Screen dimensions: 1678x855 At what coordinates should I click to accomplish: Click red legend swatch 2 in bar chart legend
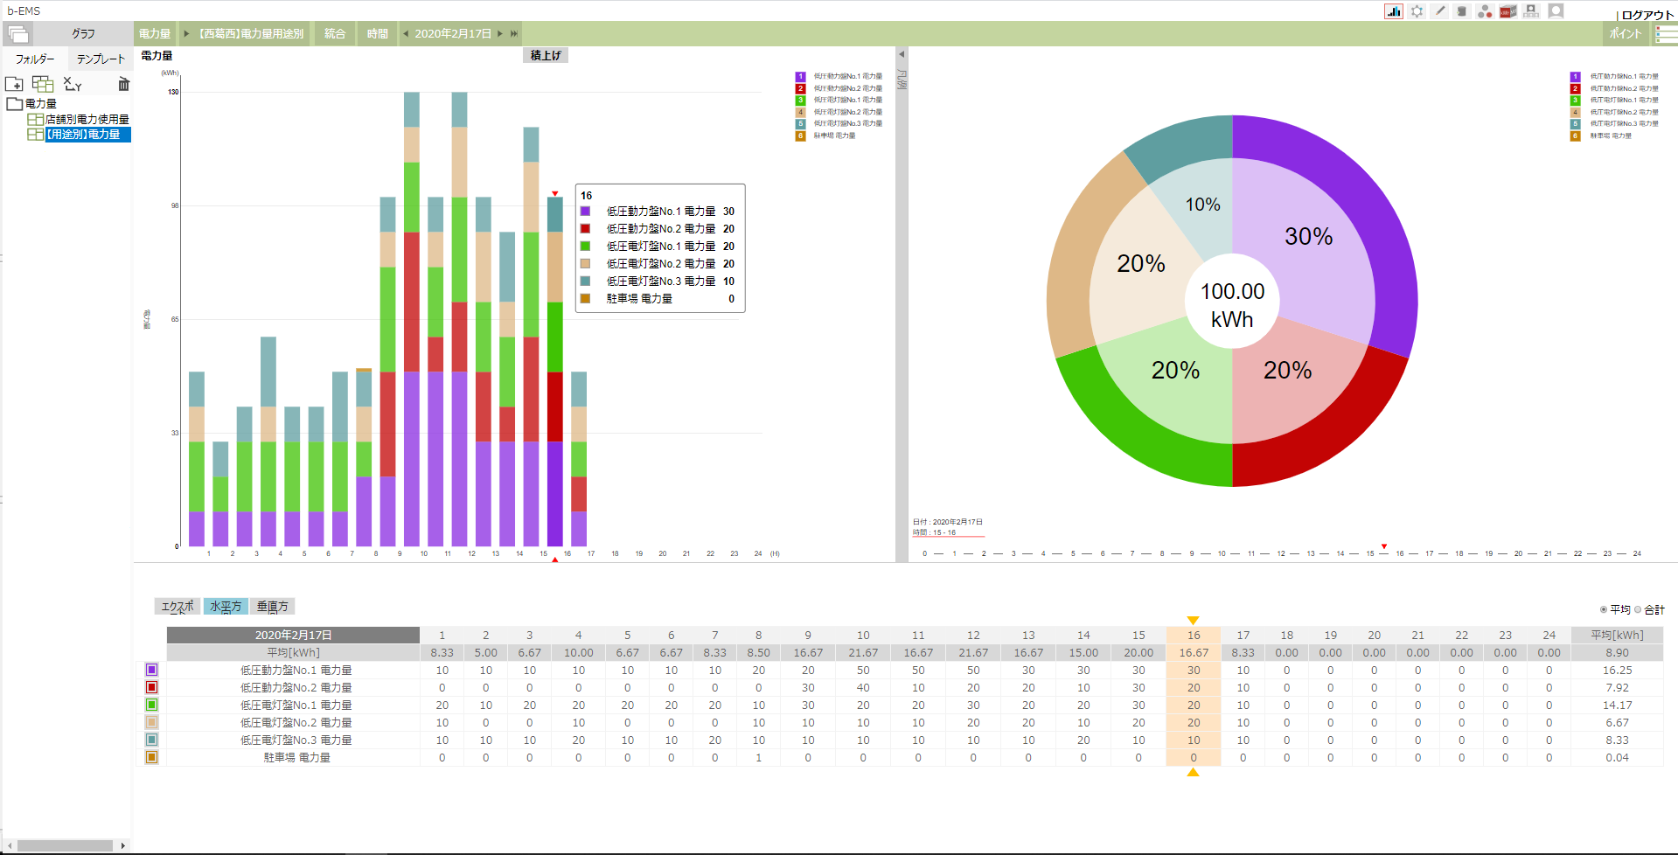[800, 88]
